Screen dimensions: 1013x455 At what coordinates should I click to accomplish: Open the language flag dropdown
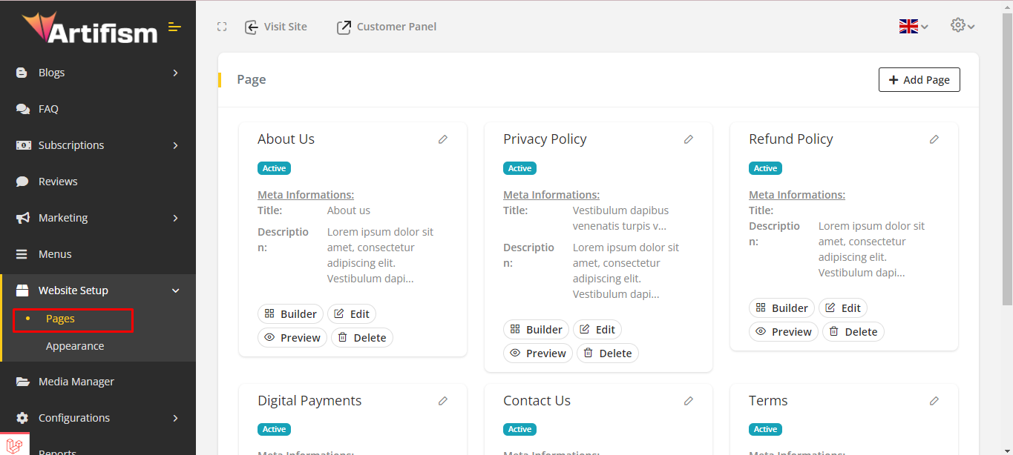point(913,27)
